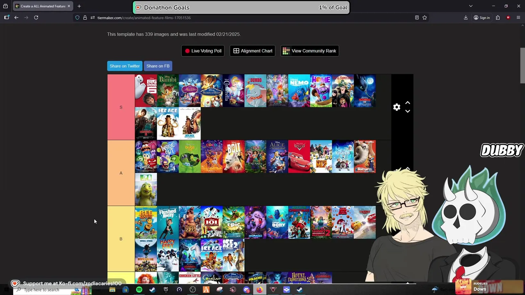Select the Frozen poster
The width and height of the screenshot is (525, 295).
tap(343, 157)
